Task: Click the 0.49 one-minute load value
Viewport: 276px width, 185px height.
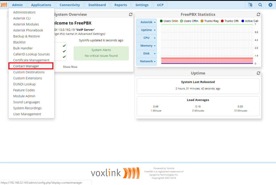Action: coord(156,107)
